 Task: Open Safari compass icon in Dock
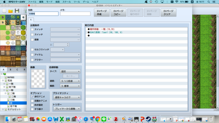[x=86, y=119]
